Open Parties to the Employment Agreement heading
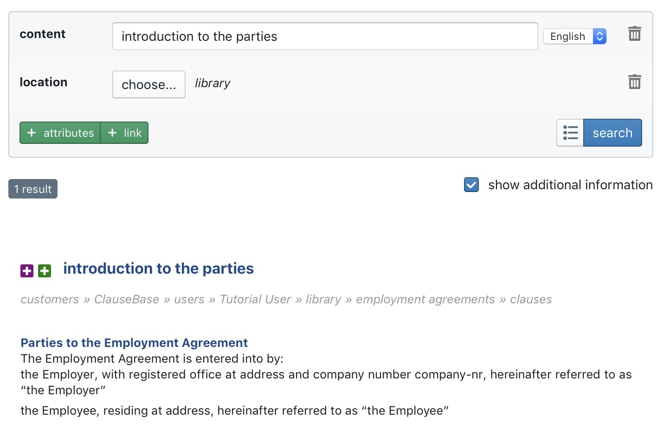The image size is (657, 436). [x=134, y=343]
